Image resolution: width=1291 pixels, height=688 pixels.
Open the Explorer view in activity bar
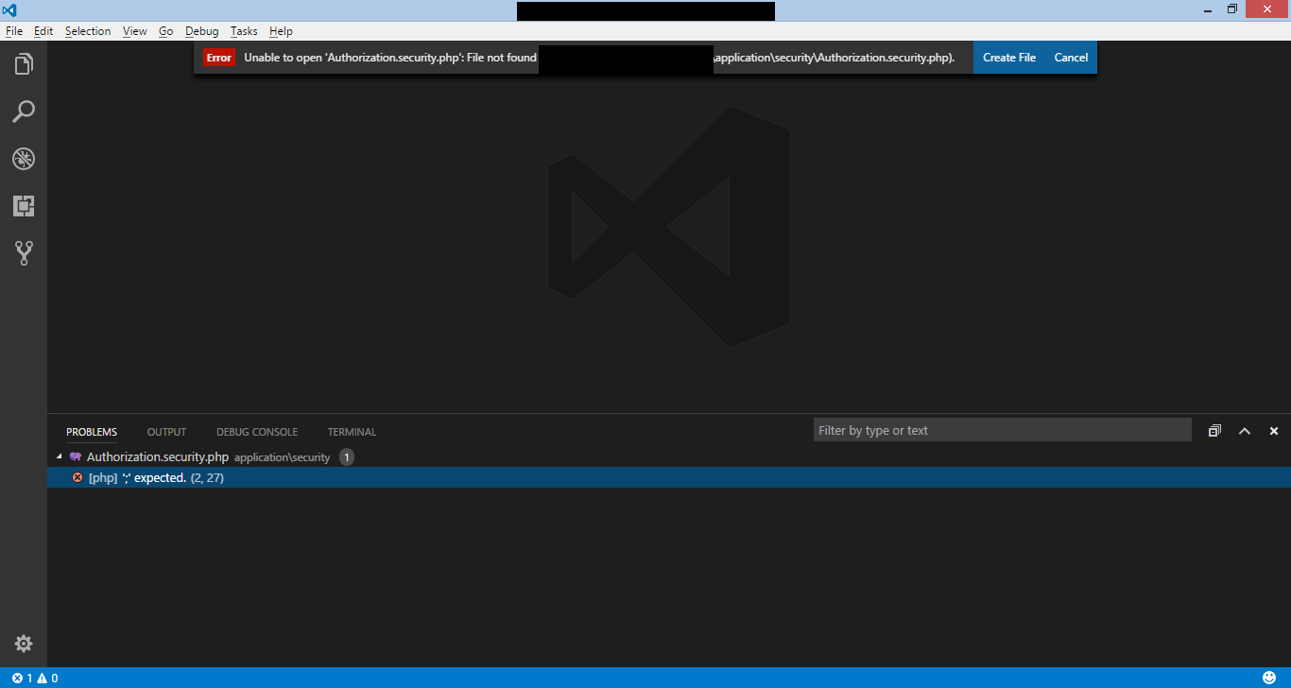click(24, 64)
